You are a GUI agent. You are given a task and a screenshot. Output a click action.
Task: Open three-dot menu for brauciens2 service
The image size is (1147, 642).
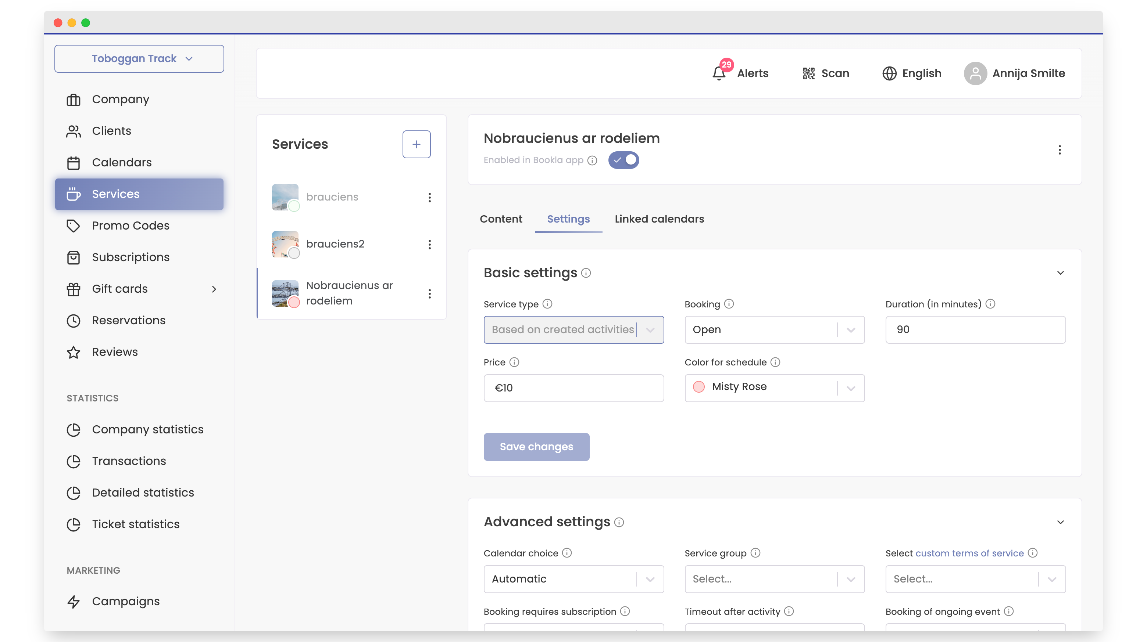coord(429,244)
